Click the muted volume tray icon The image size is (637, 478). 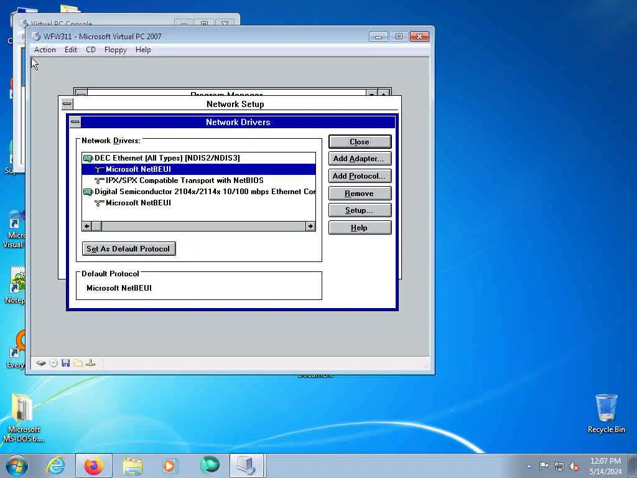[574, 466]
